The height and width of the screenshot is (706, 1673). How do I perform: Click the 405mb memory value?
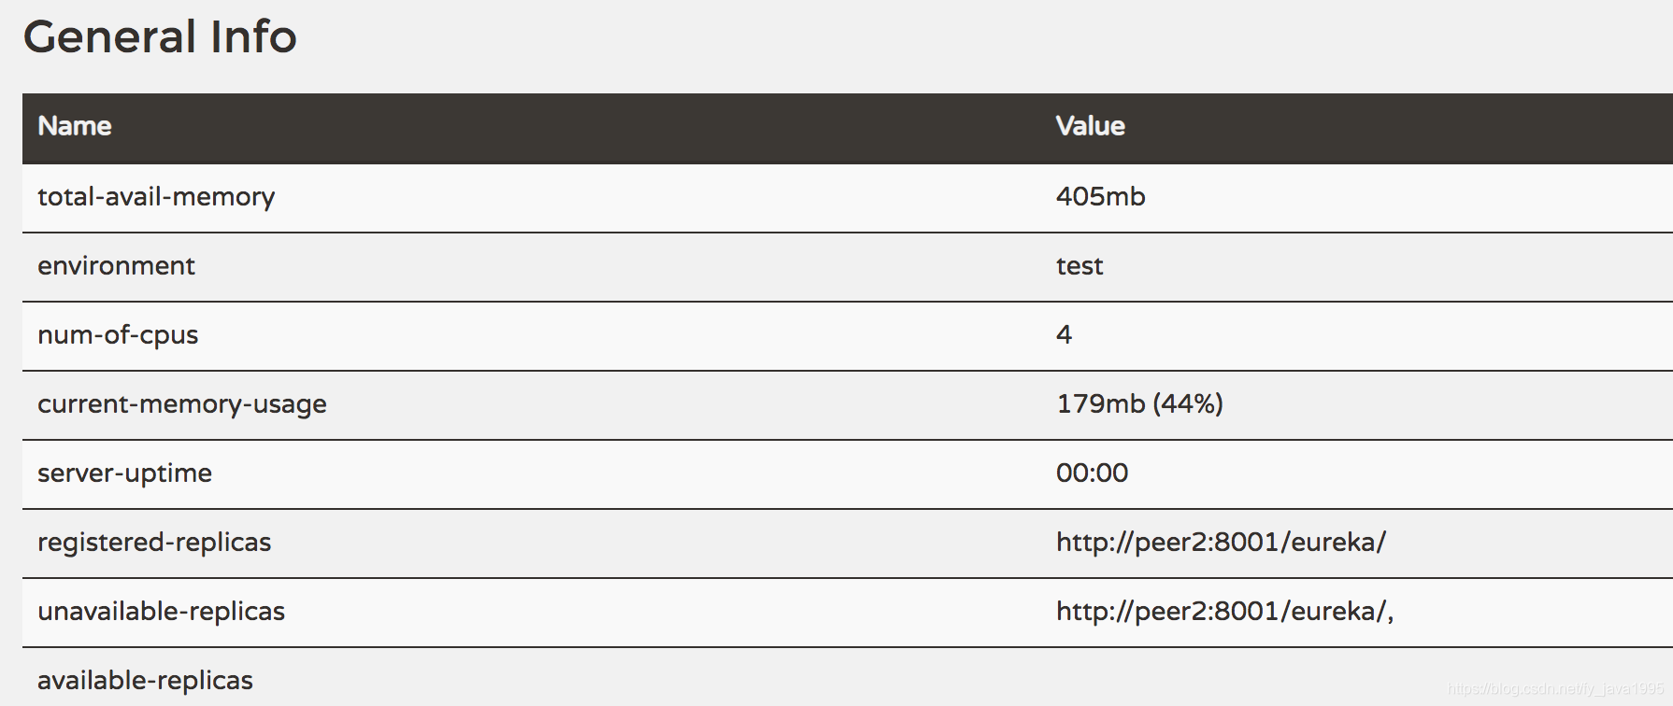[x=1100, y=196]
